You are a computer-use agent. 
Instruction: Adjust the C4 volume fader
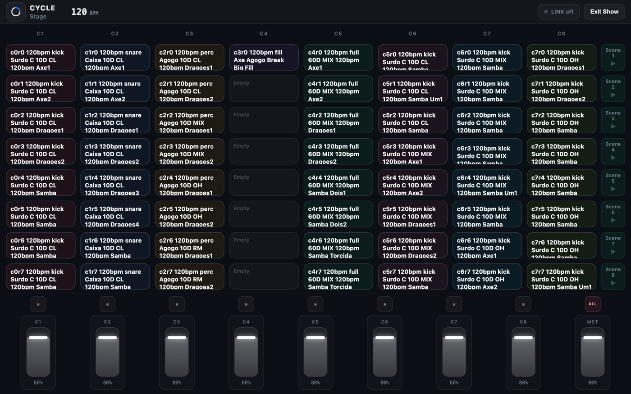point(246,352)
